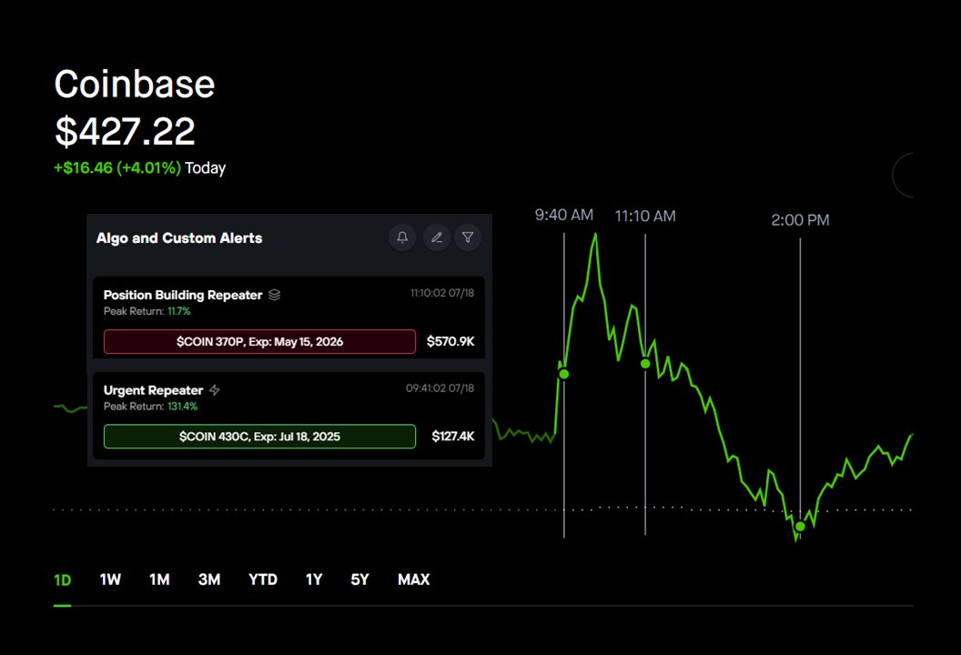961x655 pixels.
Task: Switch chart to 1W range
Action: pos(110,579)
